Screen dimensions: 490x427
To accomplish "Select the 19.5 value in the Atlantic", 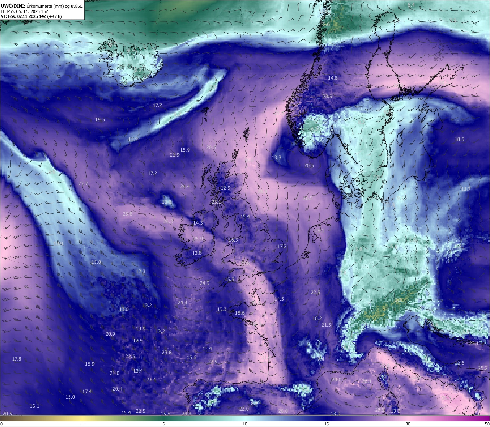I will tap(100, 120).
